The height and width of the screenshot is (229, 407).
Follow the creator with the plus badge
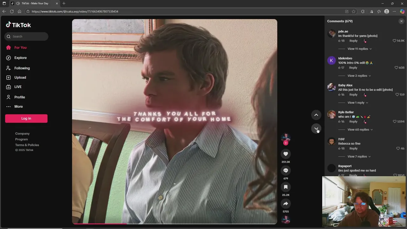pyautogui.click(x=286, y=143)
